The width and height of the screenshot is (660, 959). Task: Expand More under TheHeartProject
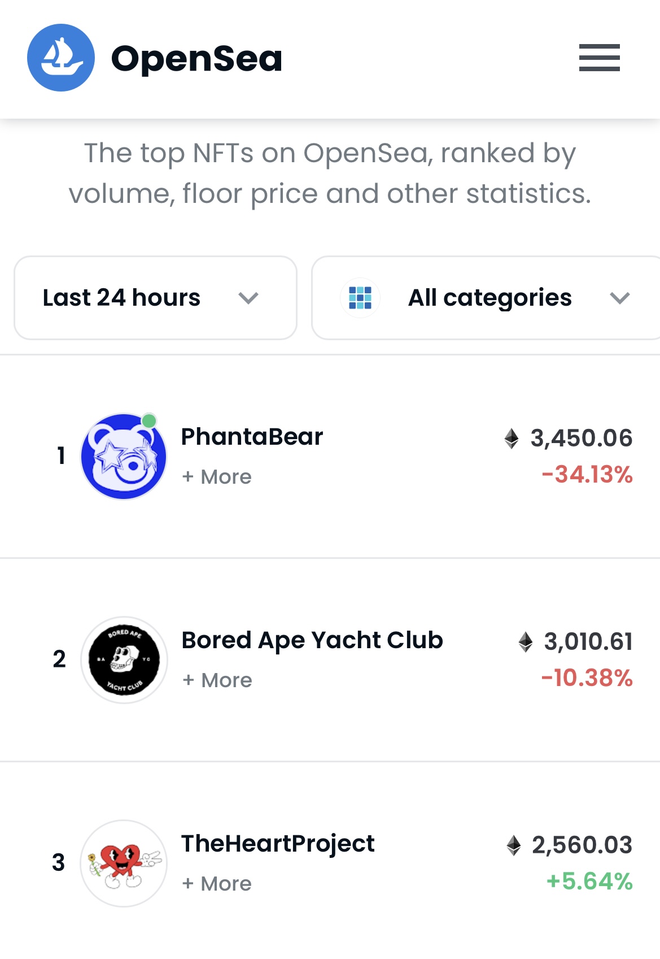[x=217, y=884]
